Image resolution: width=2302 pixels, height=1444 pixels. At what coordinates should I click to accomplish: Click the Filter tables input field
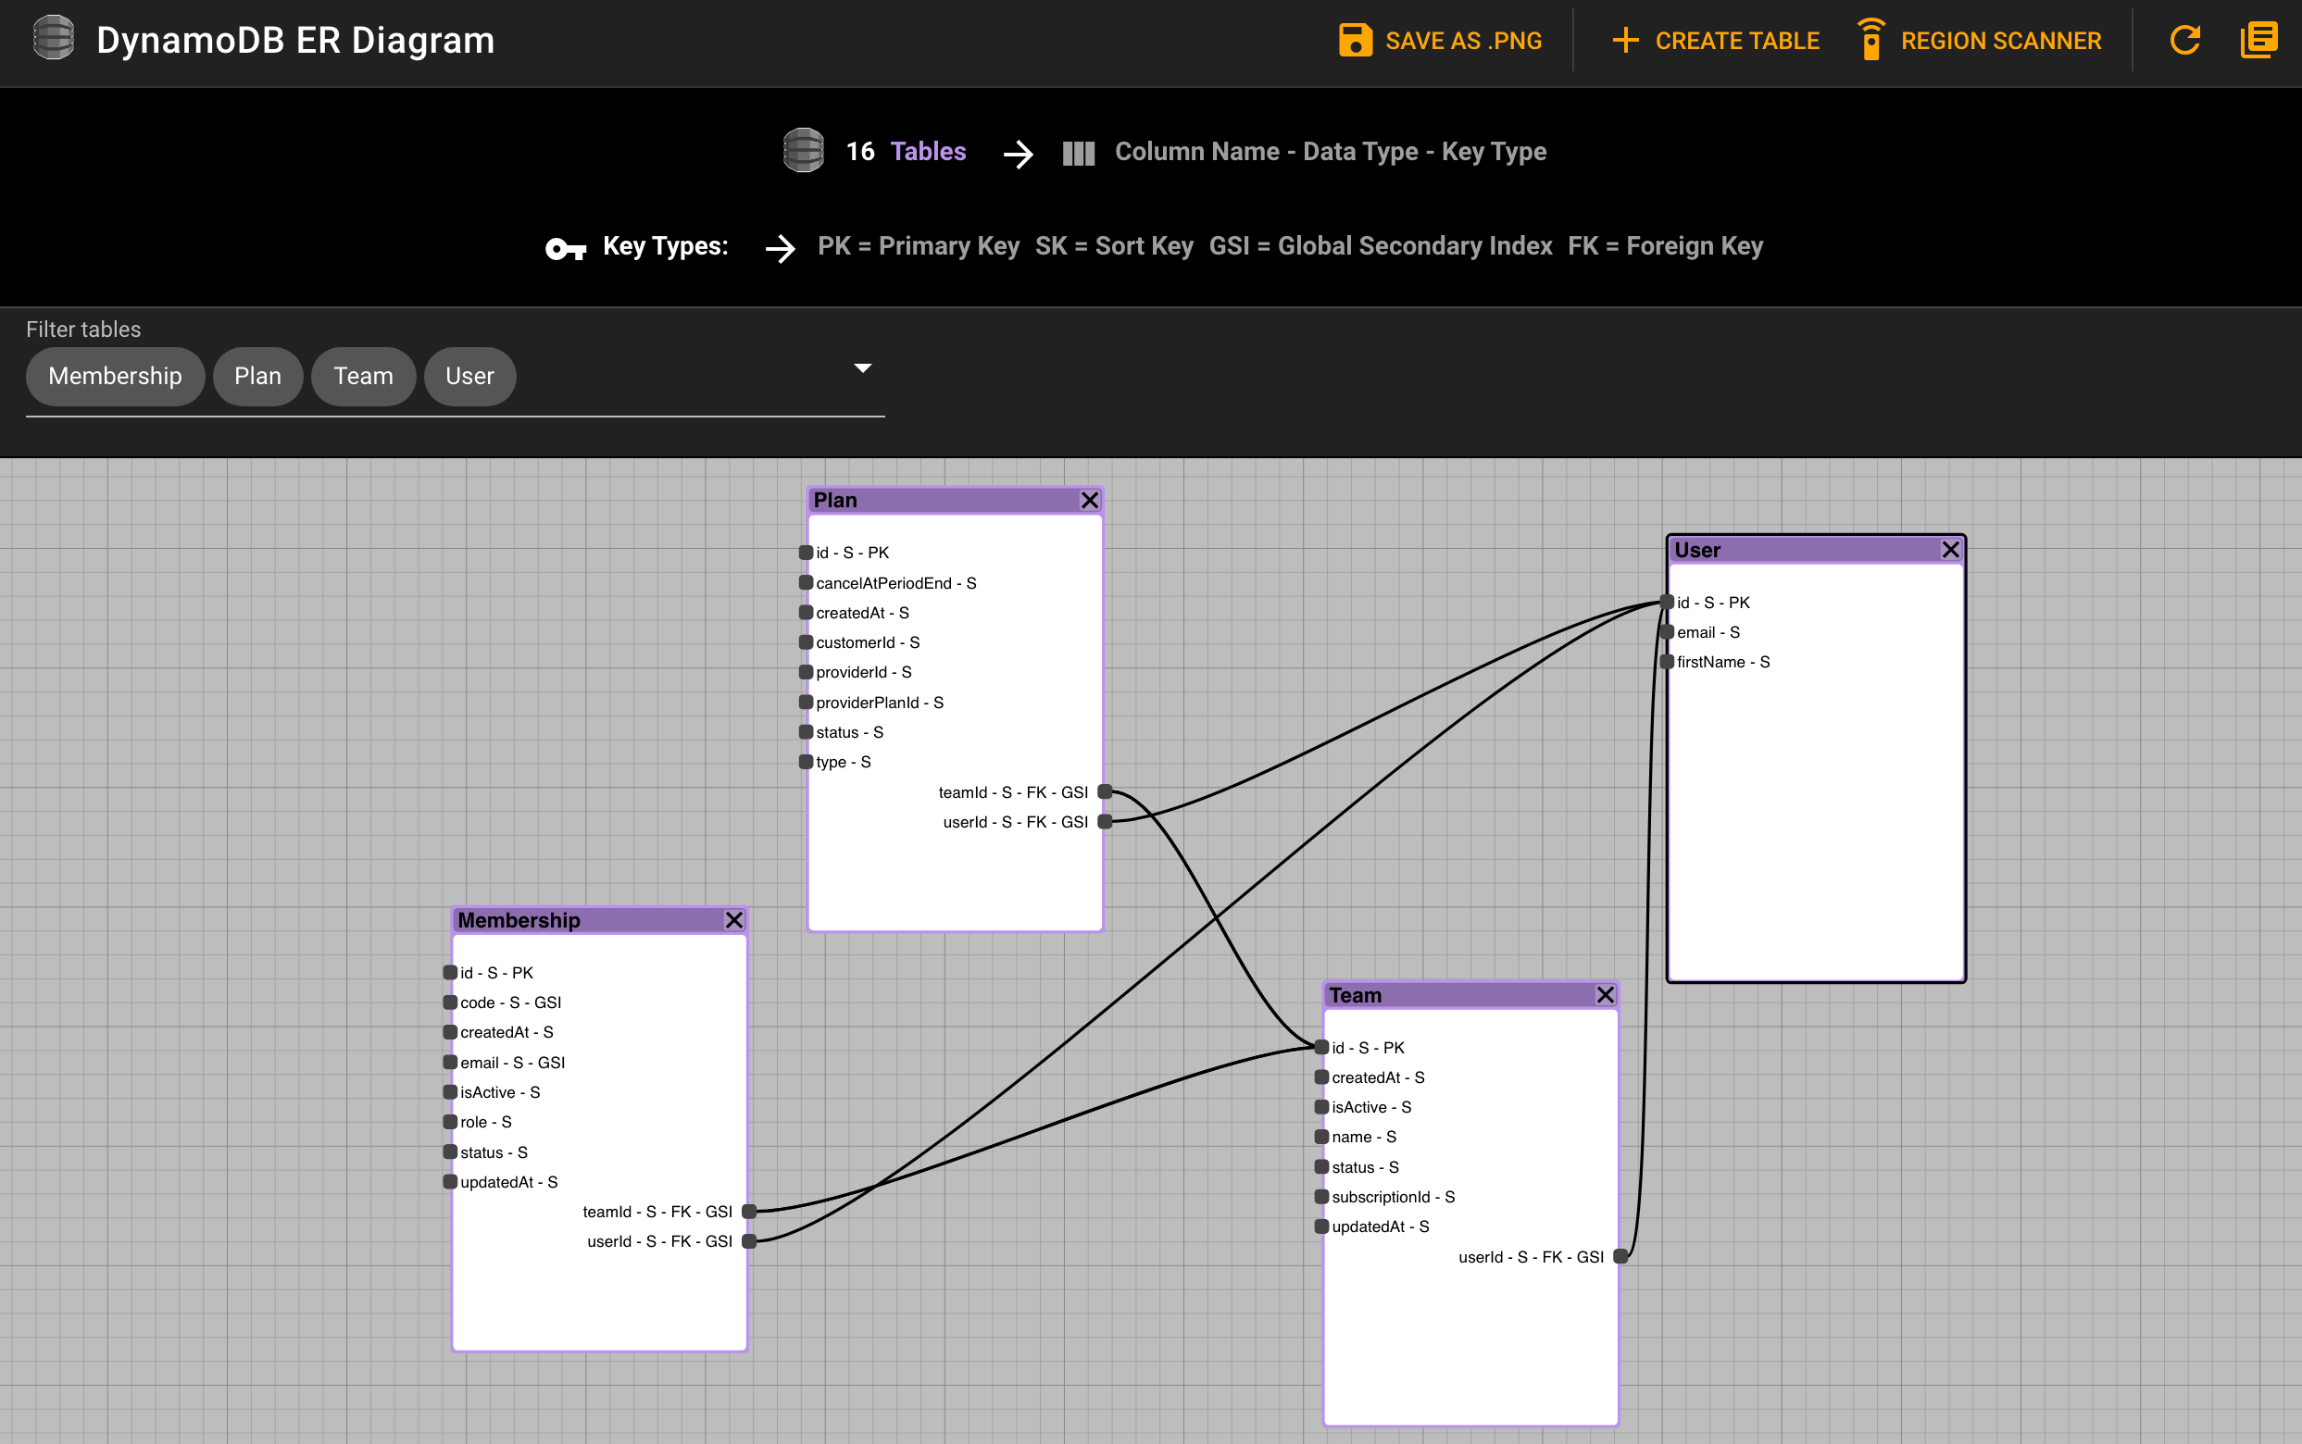[455, 377]
